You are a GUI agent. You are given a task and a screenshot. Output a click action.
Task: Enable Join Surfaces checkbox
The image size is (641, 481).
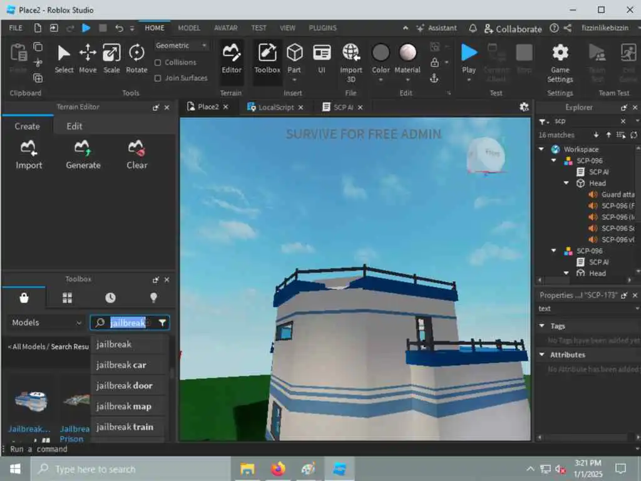pyautogui.click(x=158, y=78)
